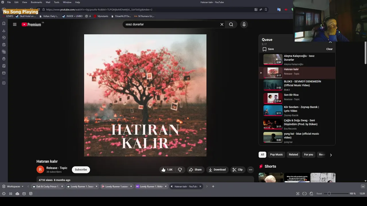The height and width of the screenshot is (206, 367).
Task: Bookmark this page in address bar
Action: click(x=266, y=9)
